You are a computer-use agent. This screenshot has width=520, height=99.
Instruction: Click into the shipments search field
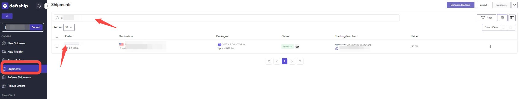(227, 18)
